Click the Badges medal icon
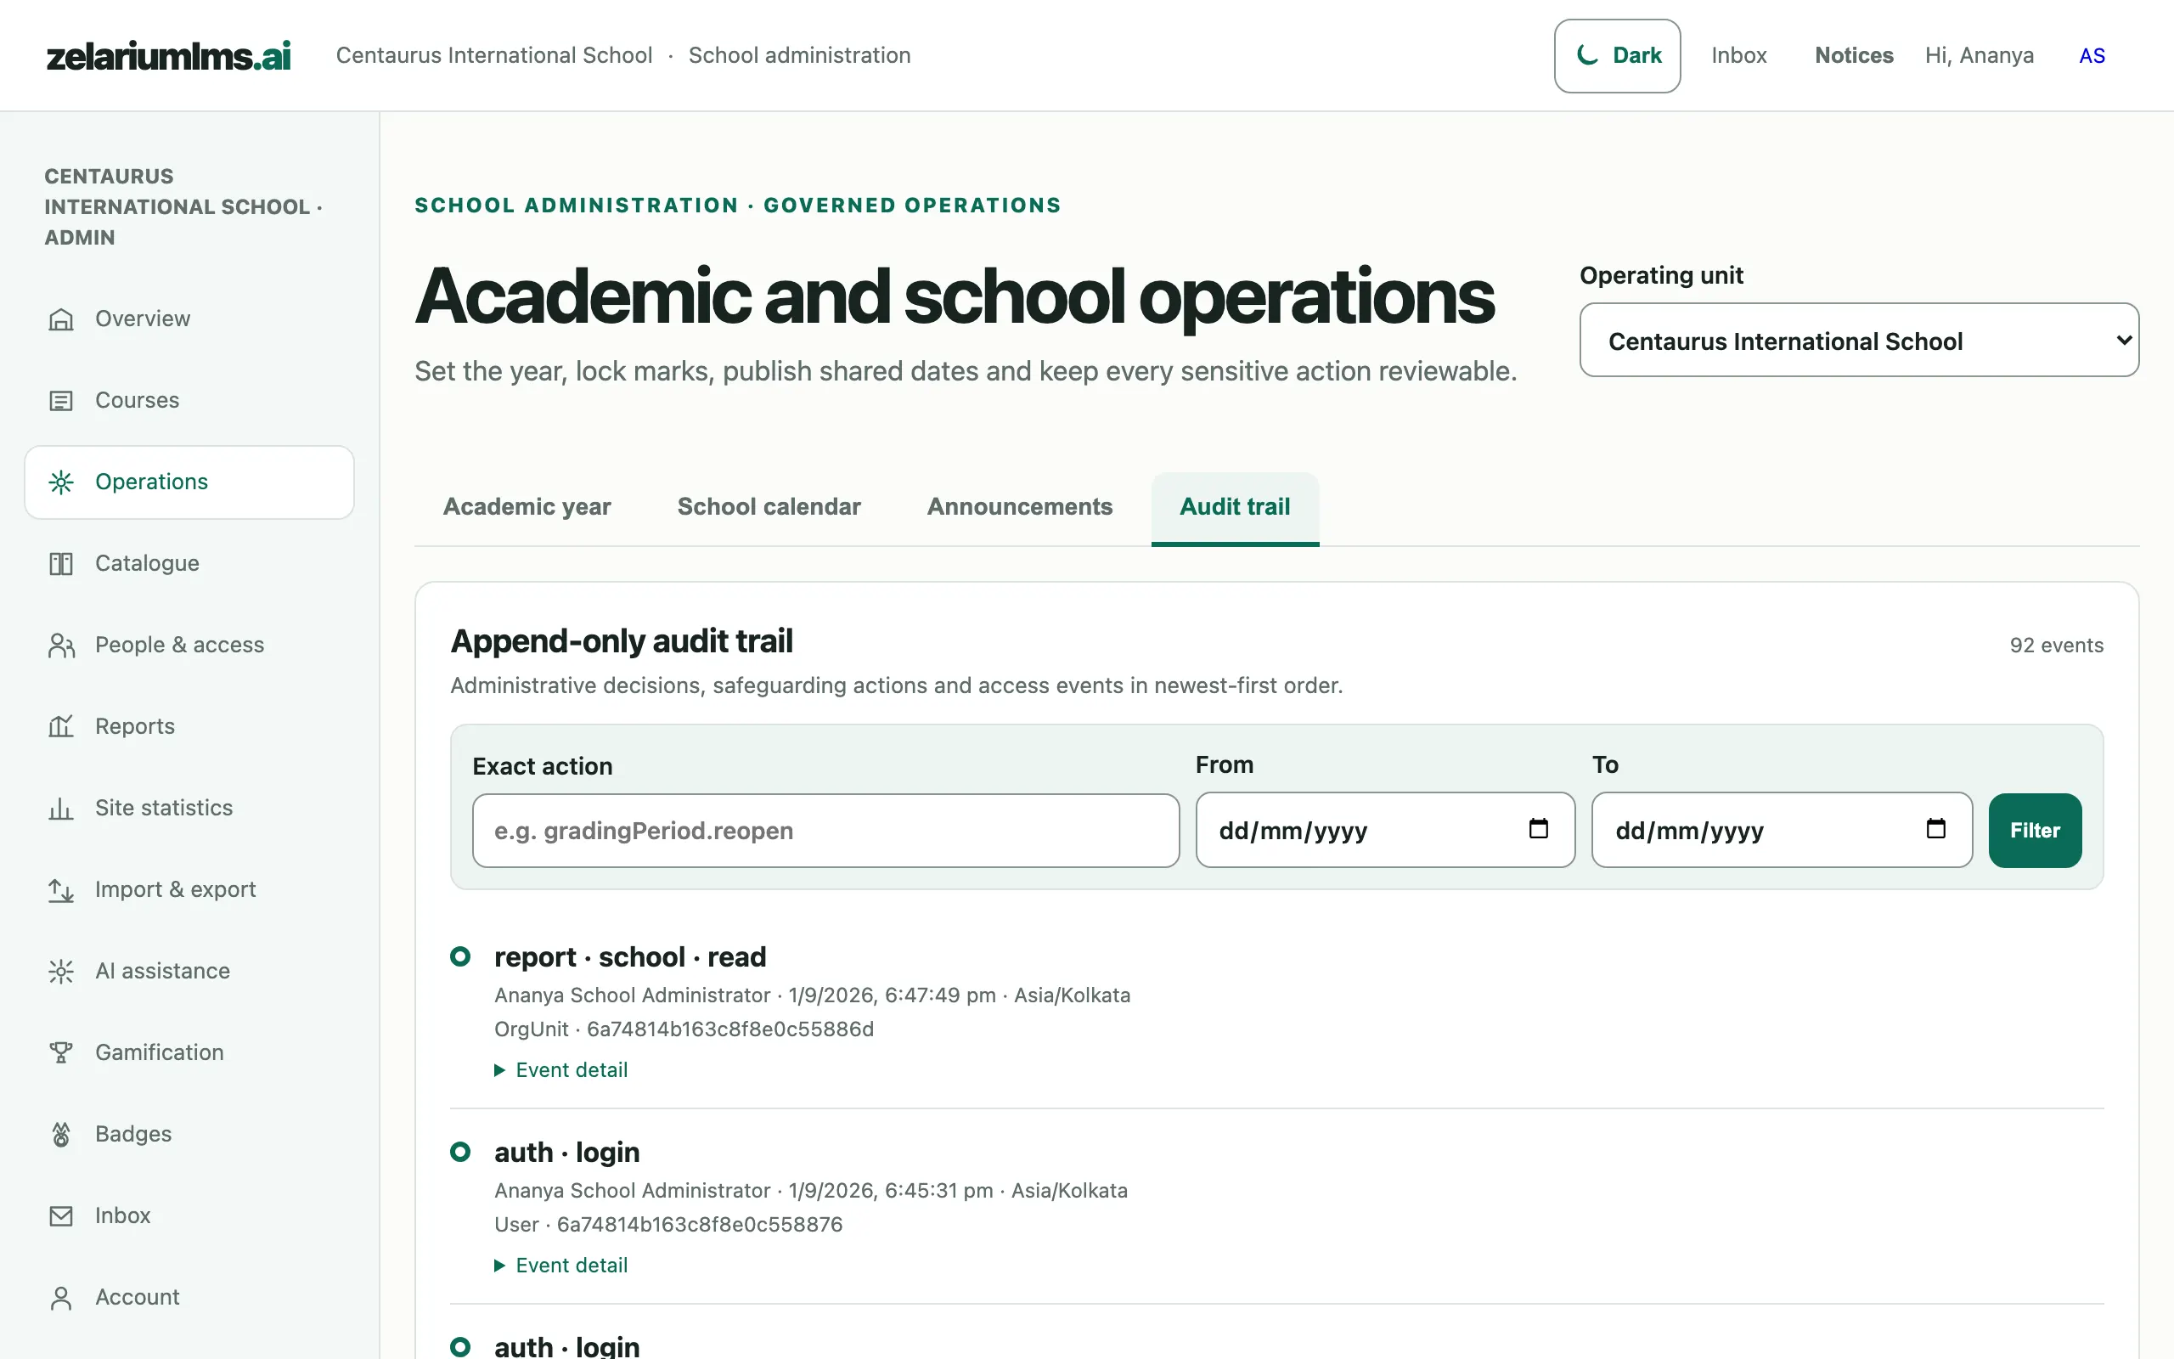Image resolution: width=2174 pixels, height=1359 pixels. coord(61,1134)
